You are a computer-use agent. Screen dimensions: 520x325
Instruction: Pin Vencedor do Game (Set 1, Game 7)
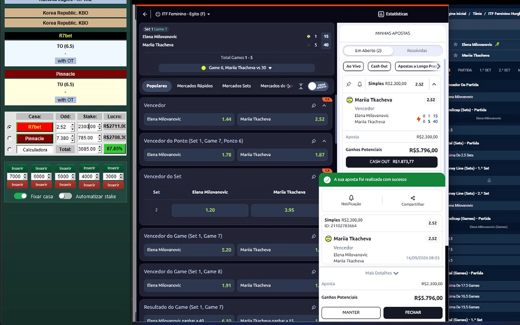point(314,236)
